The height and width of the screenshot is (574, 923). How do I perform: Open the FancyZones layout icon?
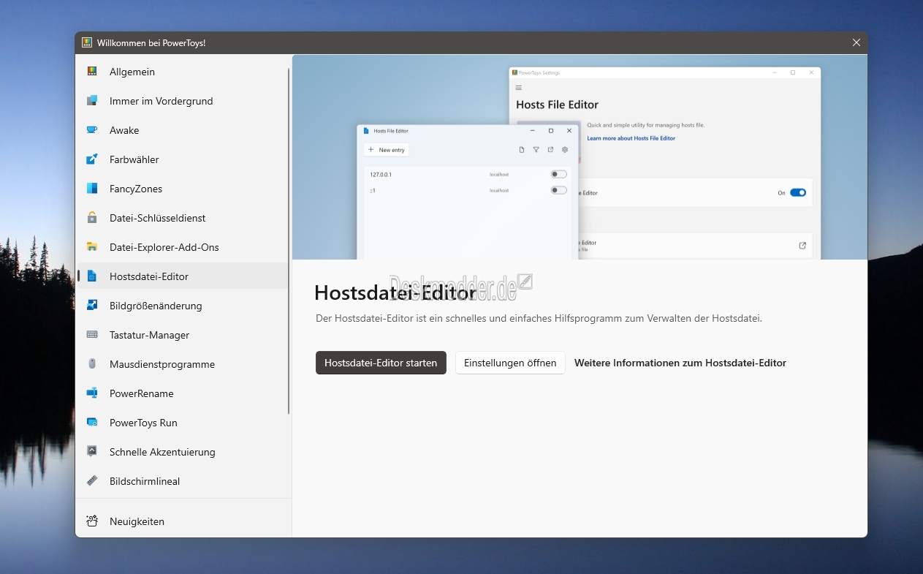tap(92, 189)
